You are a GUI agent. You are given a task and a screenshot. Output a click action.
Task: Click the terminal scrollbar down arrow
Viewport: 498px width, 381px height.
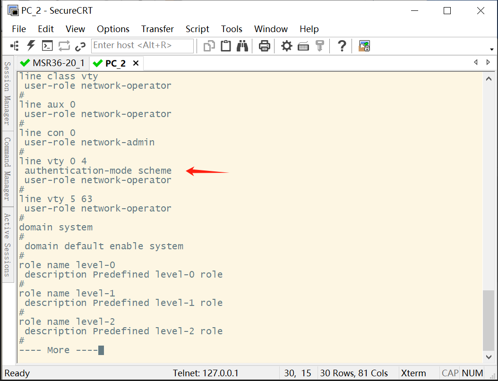click(489, 357)
